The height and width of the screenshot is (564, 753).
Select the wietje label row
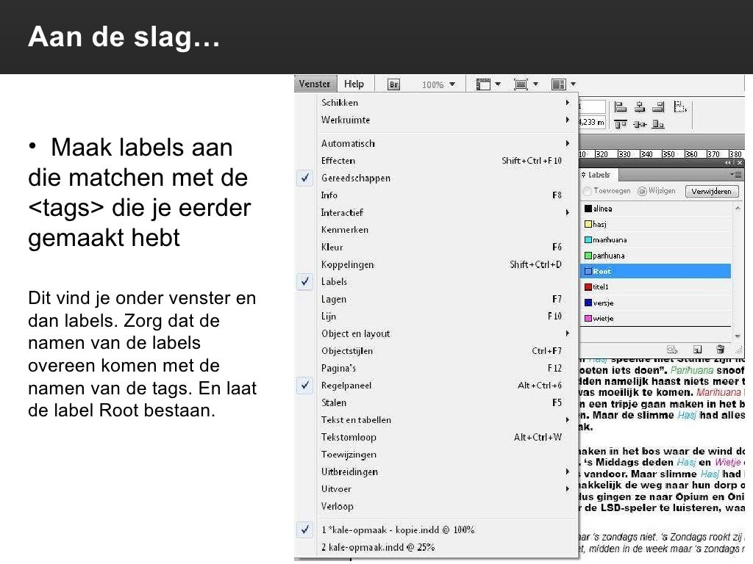[656, 319]
